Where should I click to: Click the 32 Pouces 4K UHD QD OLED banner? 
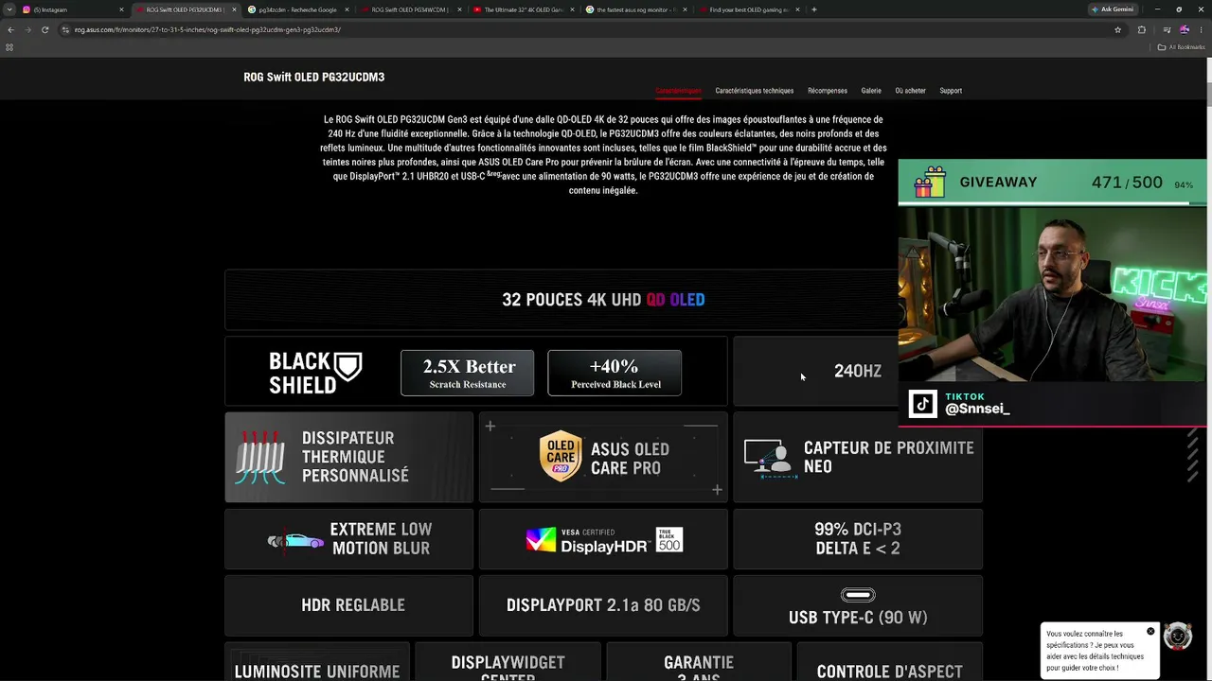coord(561,300)
